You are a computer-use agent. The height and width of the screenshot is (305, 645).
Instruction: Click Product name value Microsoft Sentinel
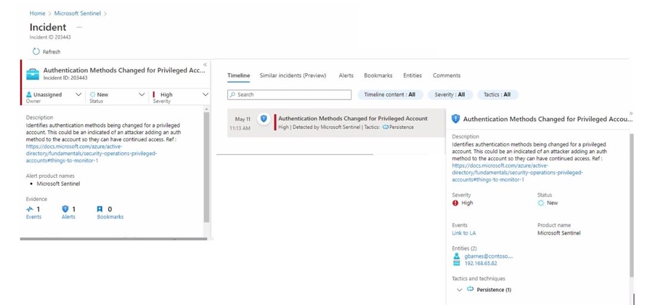(559, 233)
